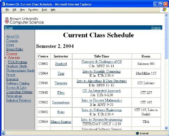
Task: Open instructor Klein's link
Action: (x=61, y=93)
